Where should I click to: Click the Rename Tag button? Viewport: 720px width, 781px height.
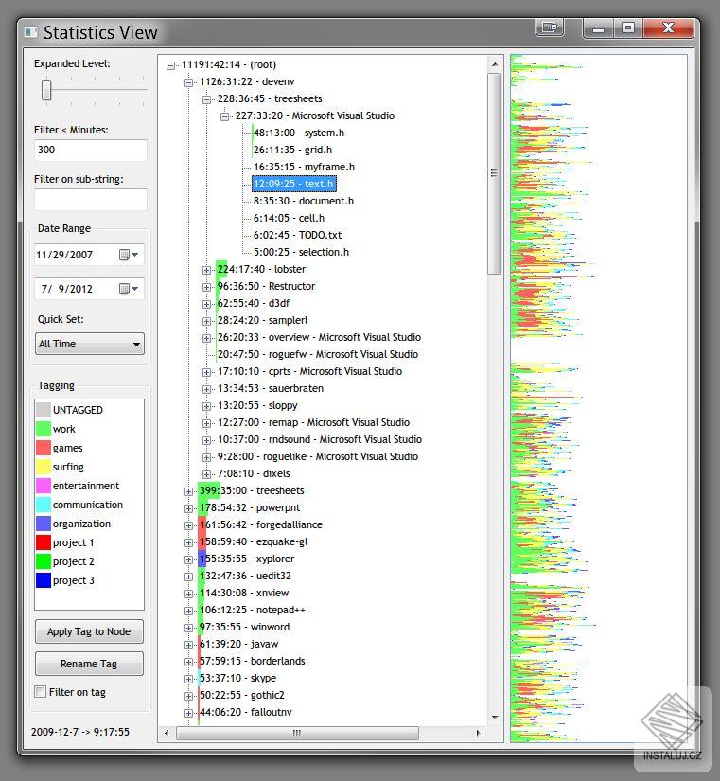(89, 664)
